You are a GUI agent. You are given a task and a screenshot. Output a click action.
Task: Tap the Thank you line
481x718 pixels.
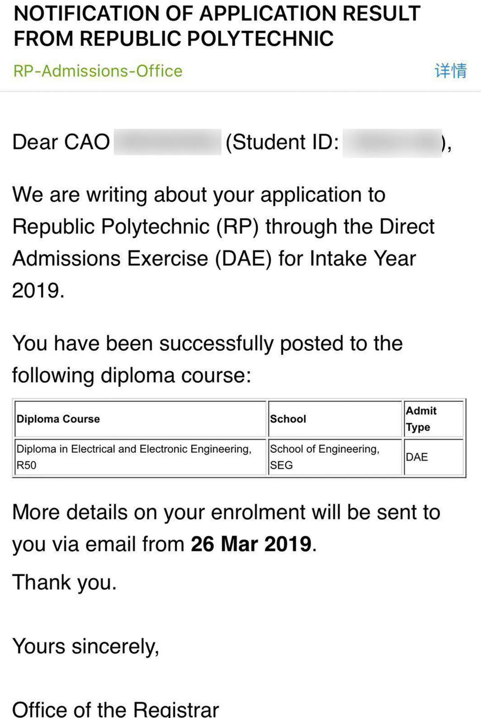pos(65,583)
